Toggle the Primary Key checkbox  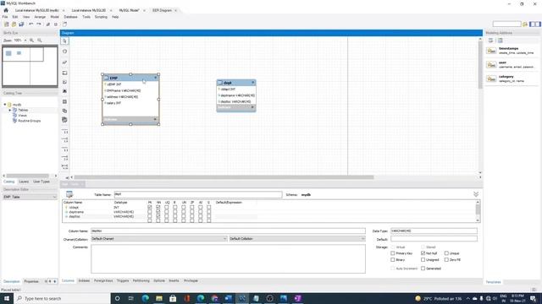pyautogui.click(x=393, y=253)
